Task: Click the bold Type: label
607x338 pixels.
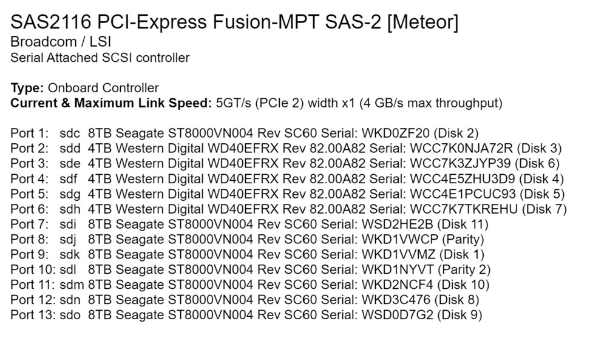Action: 27,88
